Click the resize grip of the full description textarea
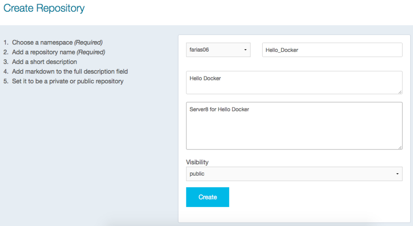The height and width of the screenshot is (226, 413). tap(400, 147)
